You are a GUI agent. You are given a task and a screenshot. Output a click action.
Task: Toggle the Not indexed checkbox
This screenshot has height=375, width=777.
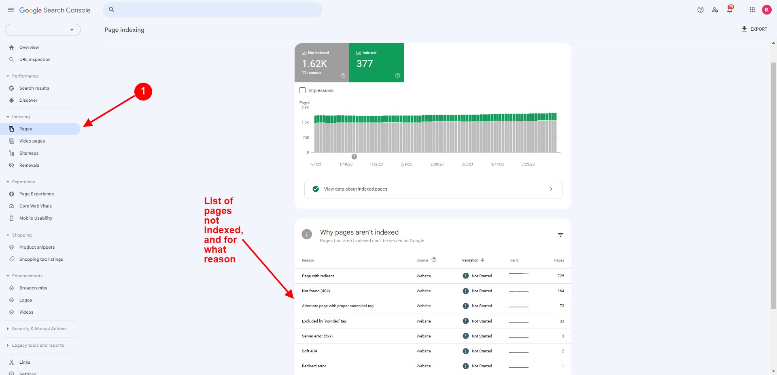coord(304,53)
